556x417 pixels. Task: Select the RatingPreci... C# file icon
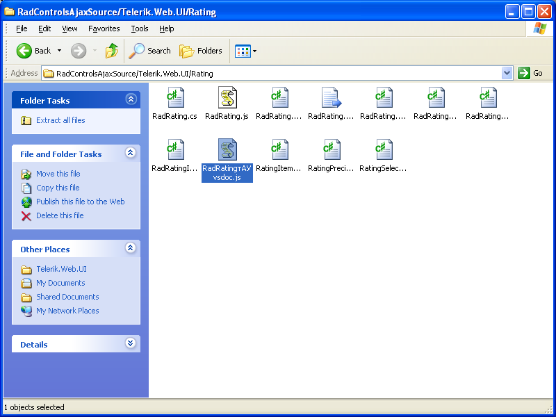(332, 149)
